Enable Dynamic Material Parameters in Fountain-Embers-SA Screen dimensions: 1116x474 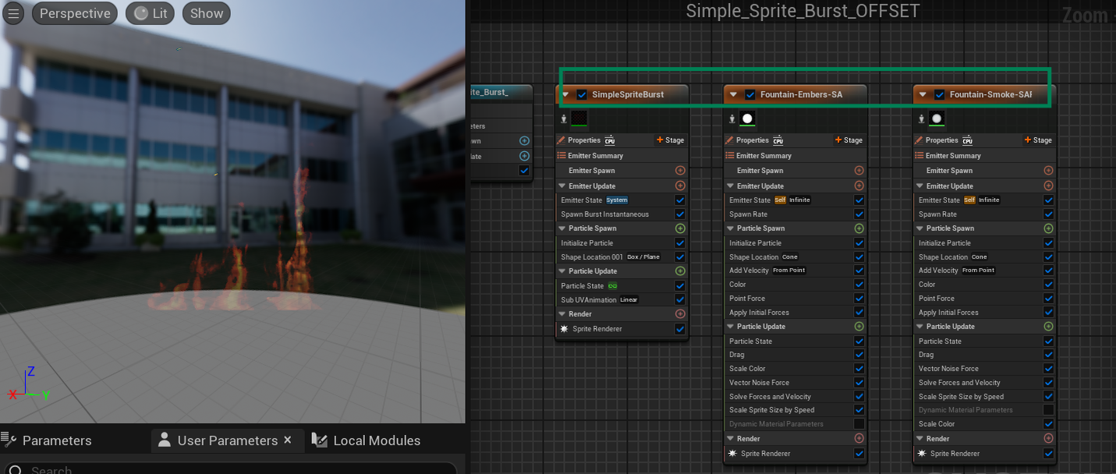[859, 424]
